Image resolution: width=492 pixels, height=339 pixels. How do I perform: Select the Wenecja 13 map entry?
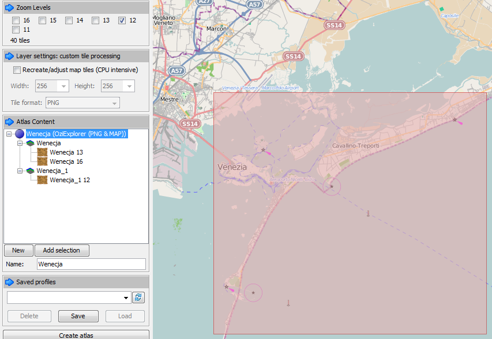(66, 152)
